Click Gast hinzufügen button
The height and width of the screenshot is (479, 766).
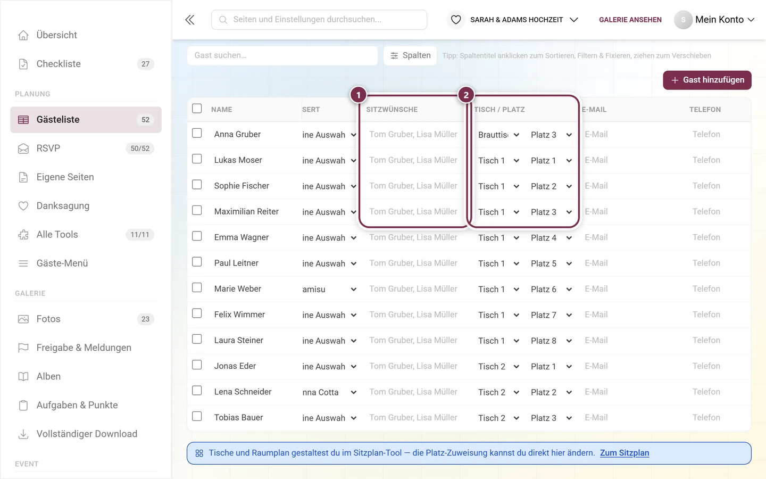[x=707, y=80]
